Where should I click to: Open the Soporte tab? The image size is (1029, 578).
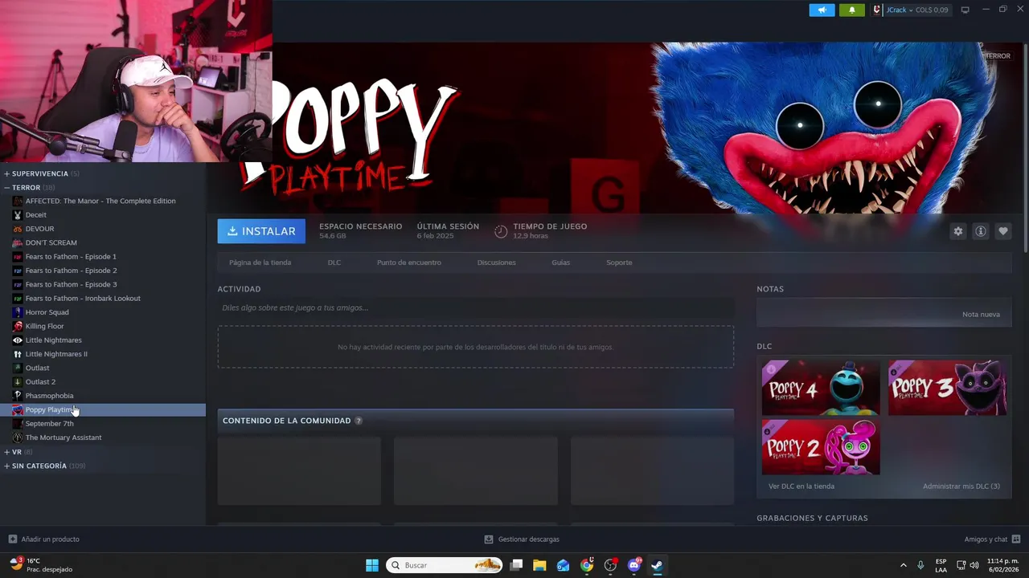[619, 263]
